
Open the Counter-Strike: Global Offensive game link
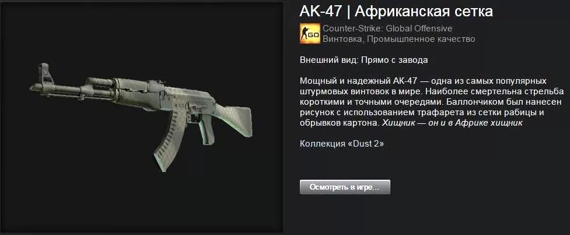point(387,29)
